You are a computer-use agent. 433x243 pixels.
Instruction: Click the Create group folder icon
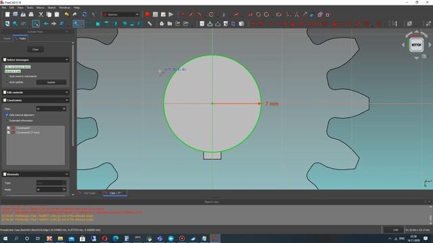170,24
